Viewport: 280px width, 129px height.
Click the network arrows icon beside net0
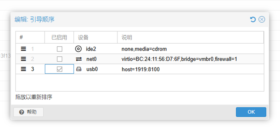click(79, 59)
